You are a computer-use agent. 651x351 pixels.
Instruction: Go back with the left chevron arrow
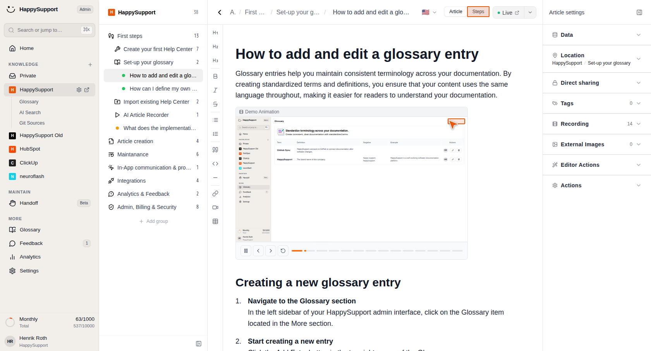(x=220, y=12)
